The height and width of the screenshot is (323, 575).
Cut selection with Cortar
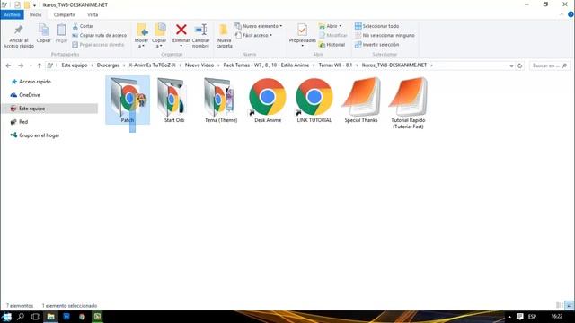[x=84, y=26]
